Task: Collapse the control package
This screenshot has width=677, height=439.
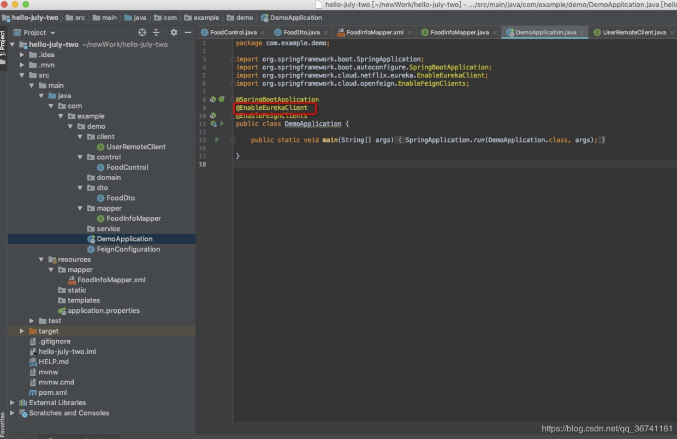Action: click(x=81, y=157)
